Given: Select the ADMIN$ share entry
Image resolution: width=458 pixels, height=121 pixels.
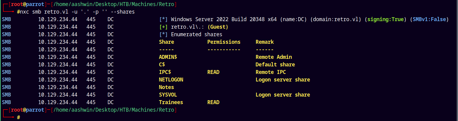Looking at the screenshot, I should coord(168,57).
